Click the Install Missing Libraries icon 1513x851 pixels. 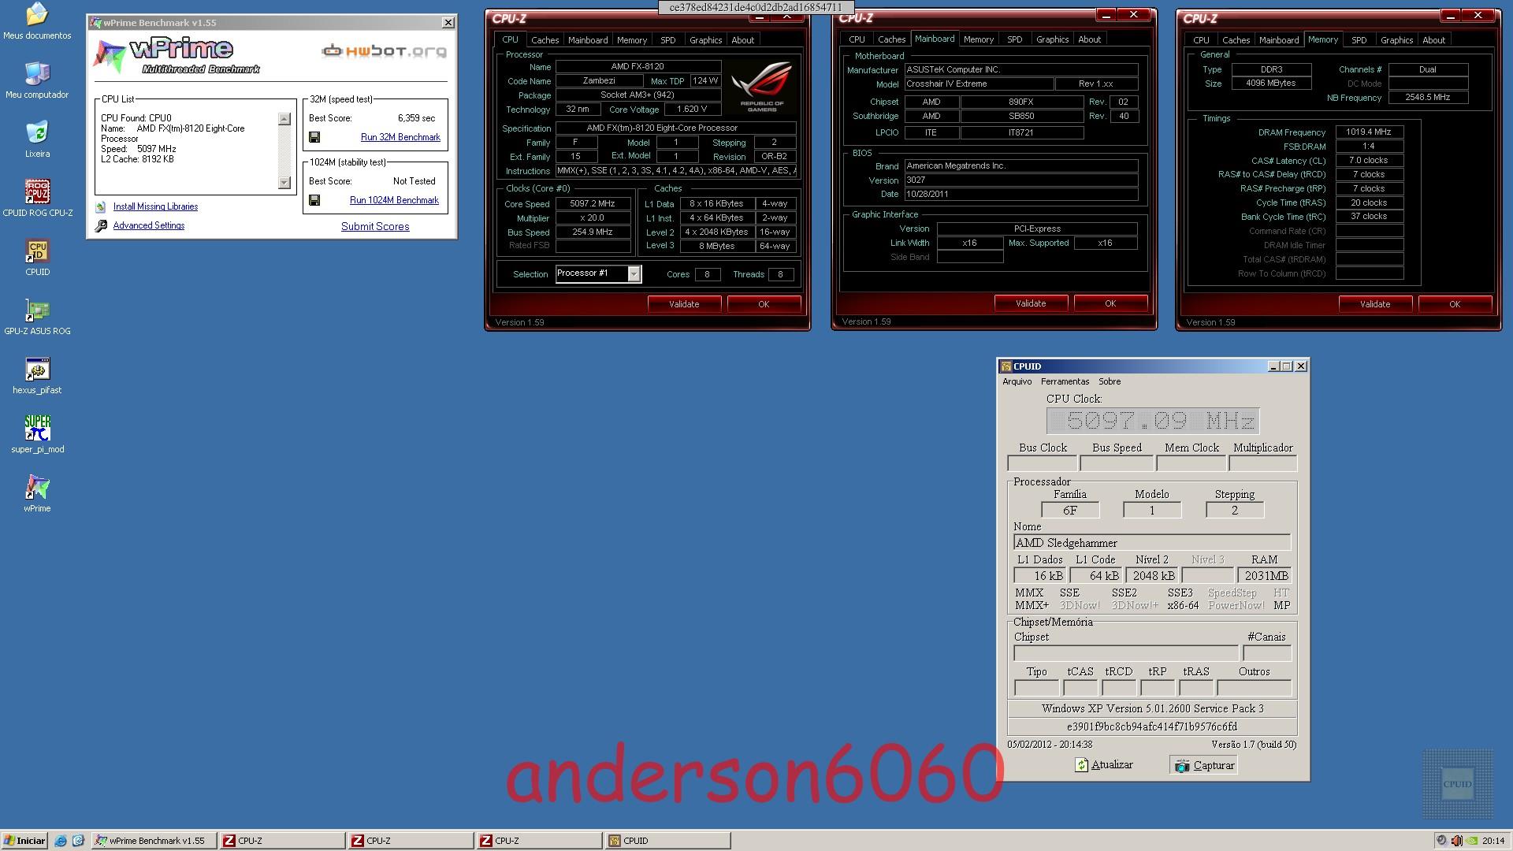coord(101,206)
